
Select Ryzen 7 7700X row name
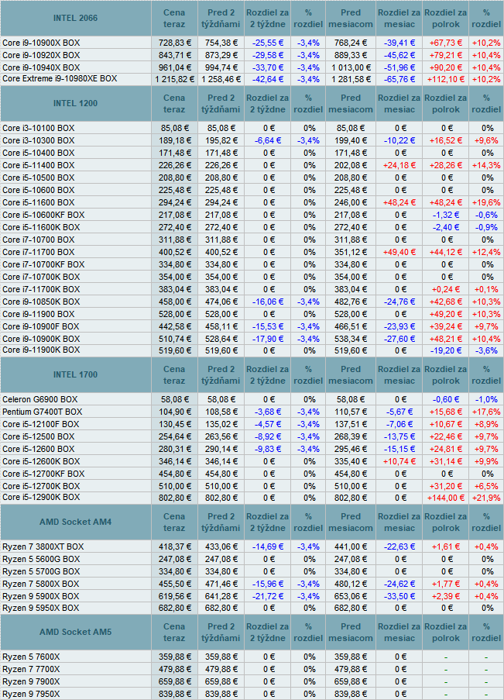click(x=31, y=670)
